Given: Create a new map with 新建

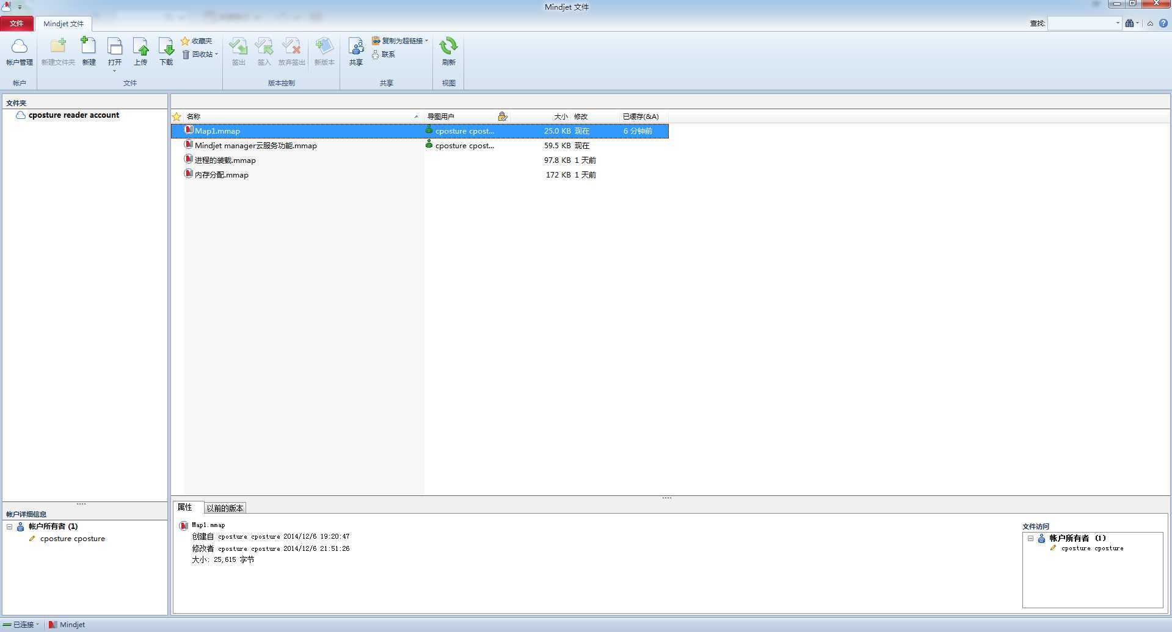Looking at the screenshot, I should 89,52.
